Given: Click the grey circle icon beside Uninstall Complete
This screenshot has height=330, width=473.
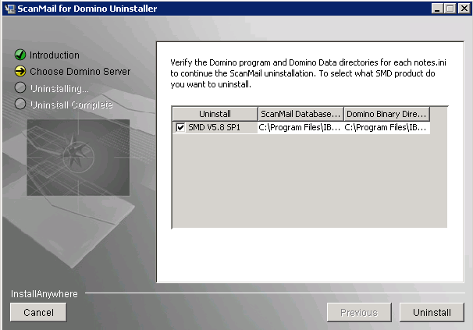Looking at the screenshot, I should coord(20,105).
